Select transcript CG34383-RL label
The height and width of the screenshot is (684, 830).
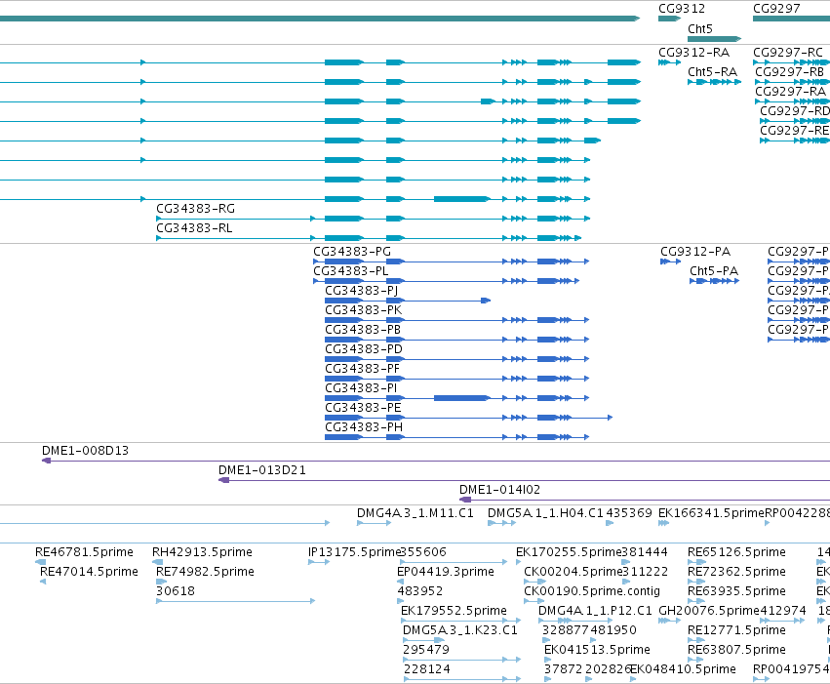[194, 228]
